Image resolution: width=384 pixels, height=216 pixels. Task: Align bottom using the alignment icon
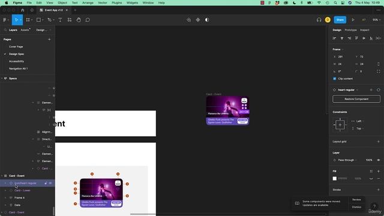371,38
